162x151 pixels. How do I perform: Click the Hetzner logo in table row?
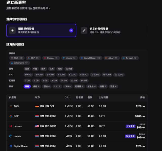pos(11,126)
